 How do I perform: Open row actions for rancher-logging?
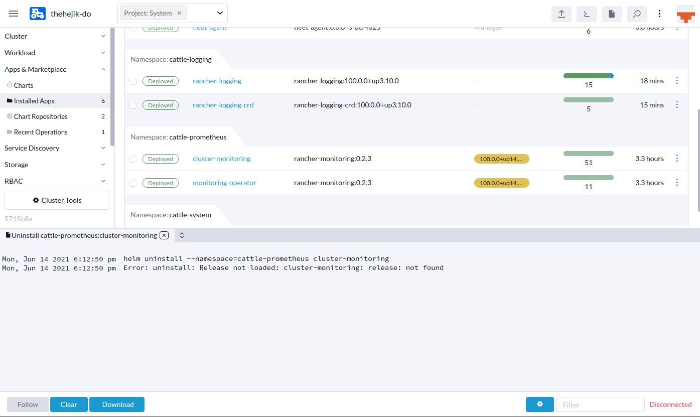[677, 80]
